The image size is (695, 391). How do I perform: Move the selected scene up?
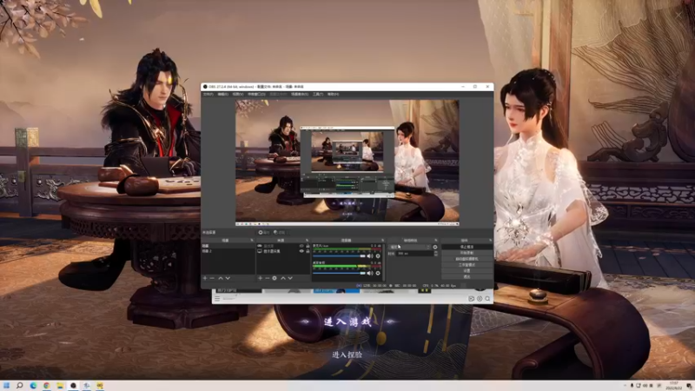pyautogui.click(x=221, y=278)
